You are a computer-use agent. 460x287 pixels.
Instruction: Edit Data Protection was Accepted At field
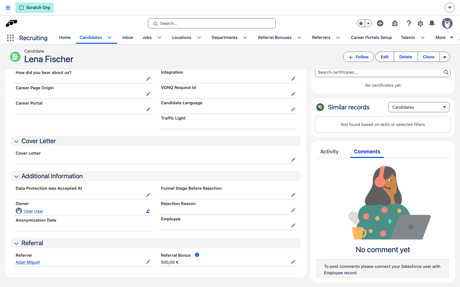click(x=148, y=195)
